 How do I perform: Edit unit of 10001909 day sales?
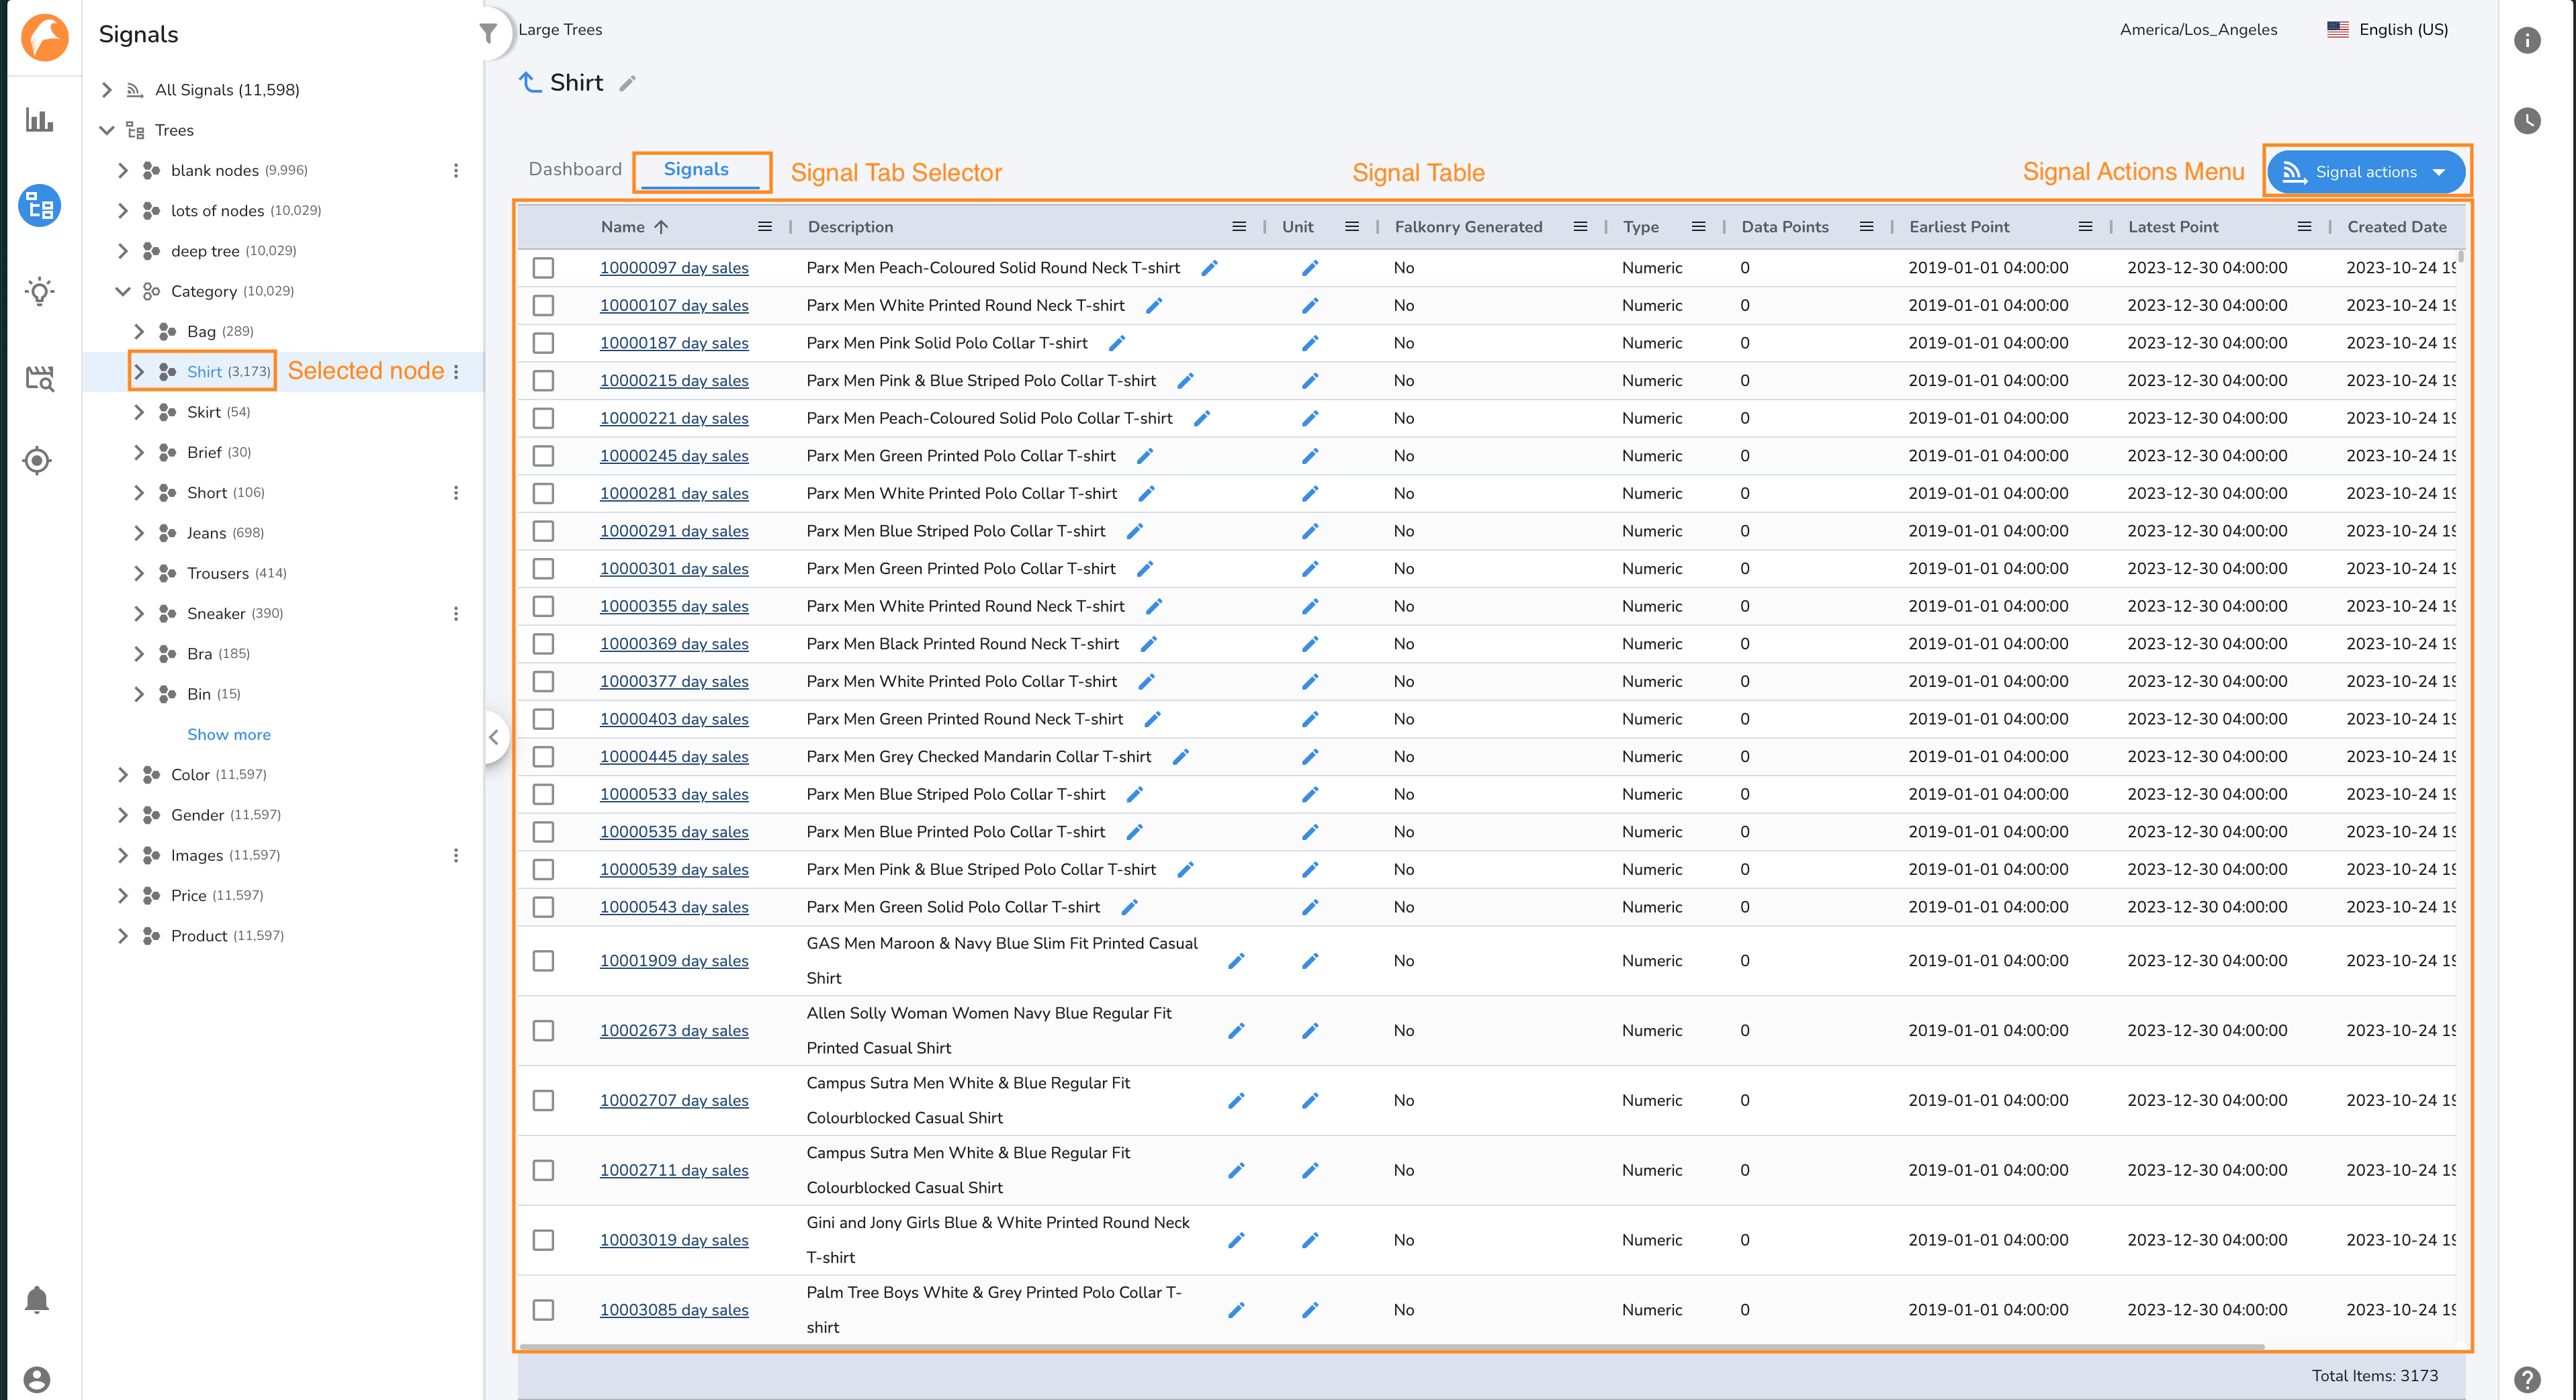(x=1310, y=960)
